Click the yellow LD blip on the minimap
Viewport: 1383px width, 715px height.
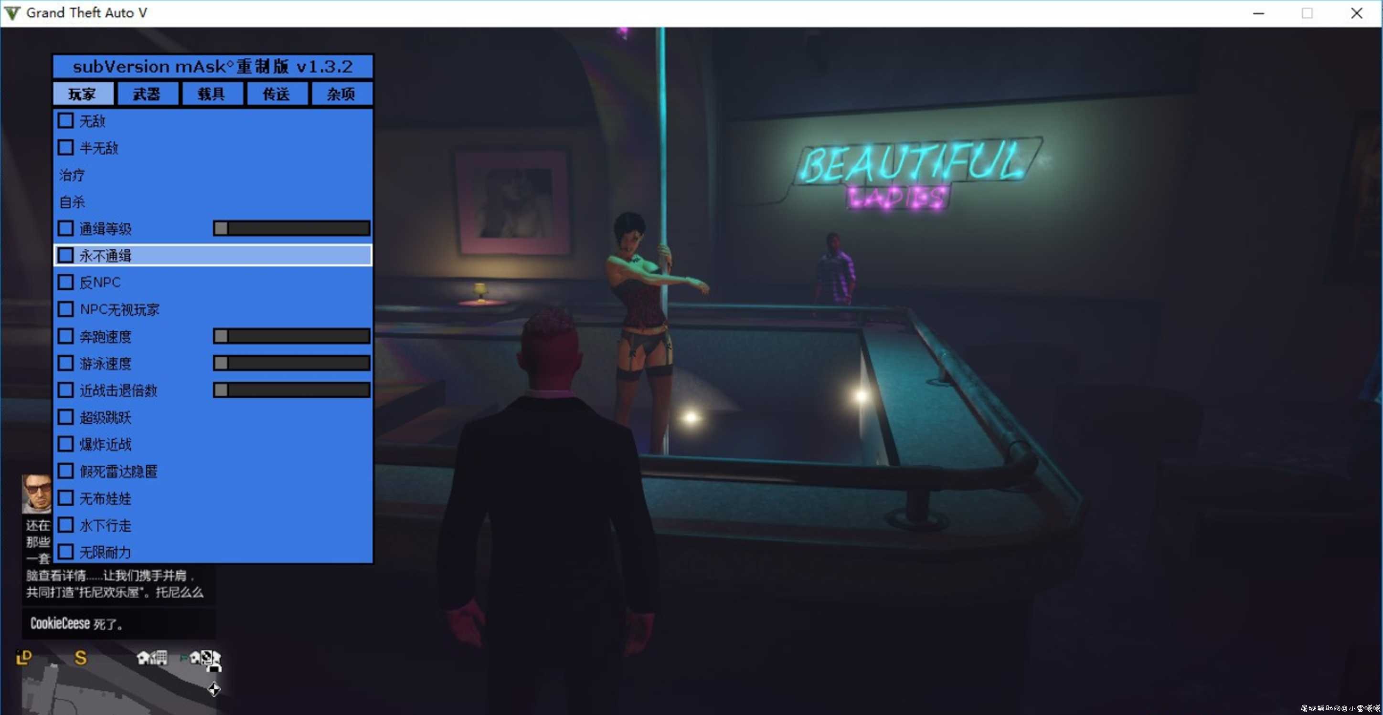[x=24, y=658]
